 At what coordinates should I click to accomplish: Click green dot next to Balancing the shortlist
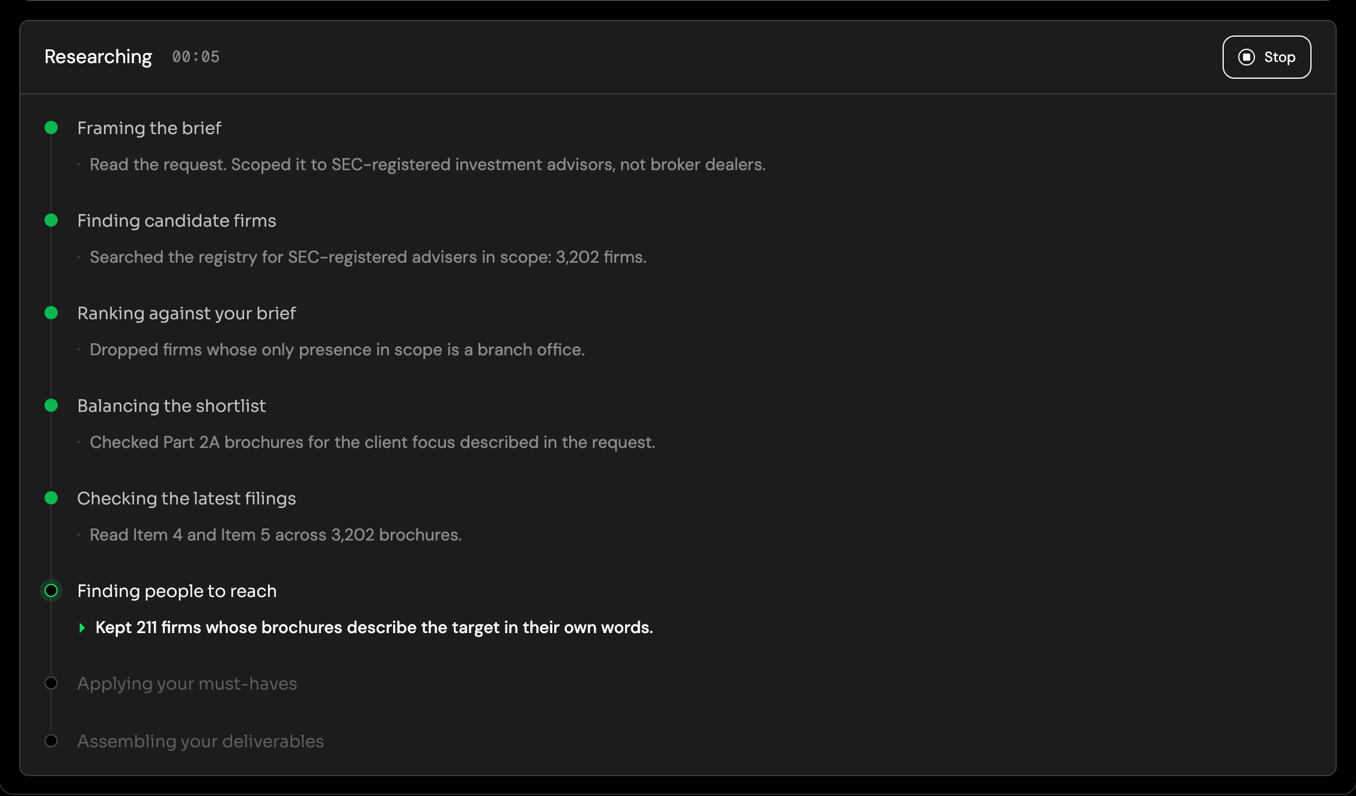[51, 405]
